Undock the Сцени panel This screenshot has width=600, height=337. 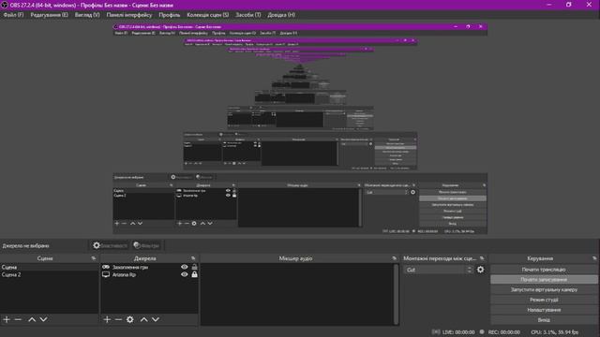(x=94, y=258)
